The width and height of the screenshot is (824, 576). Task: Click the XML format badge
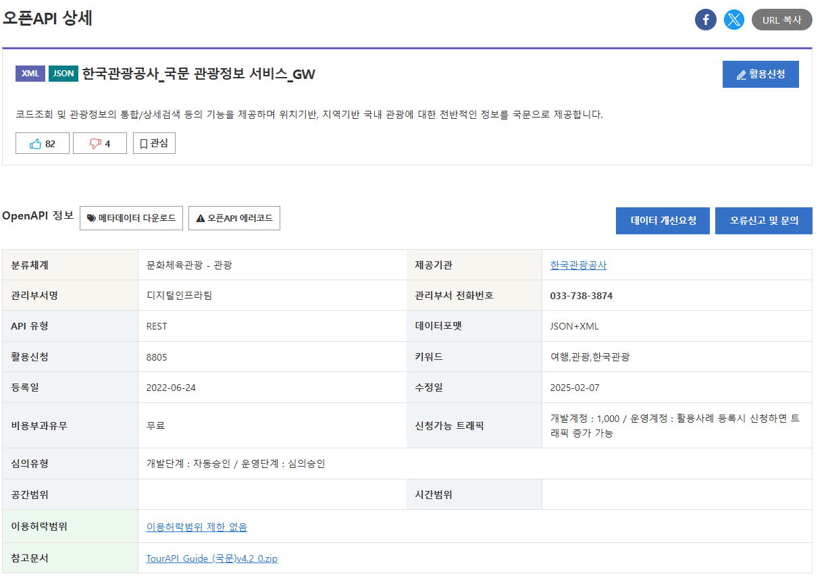coord(30,74)
